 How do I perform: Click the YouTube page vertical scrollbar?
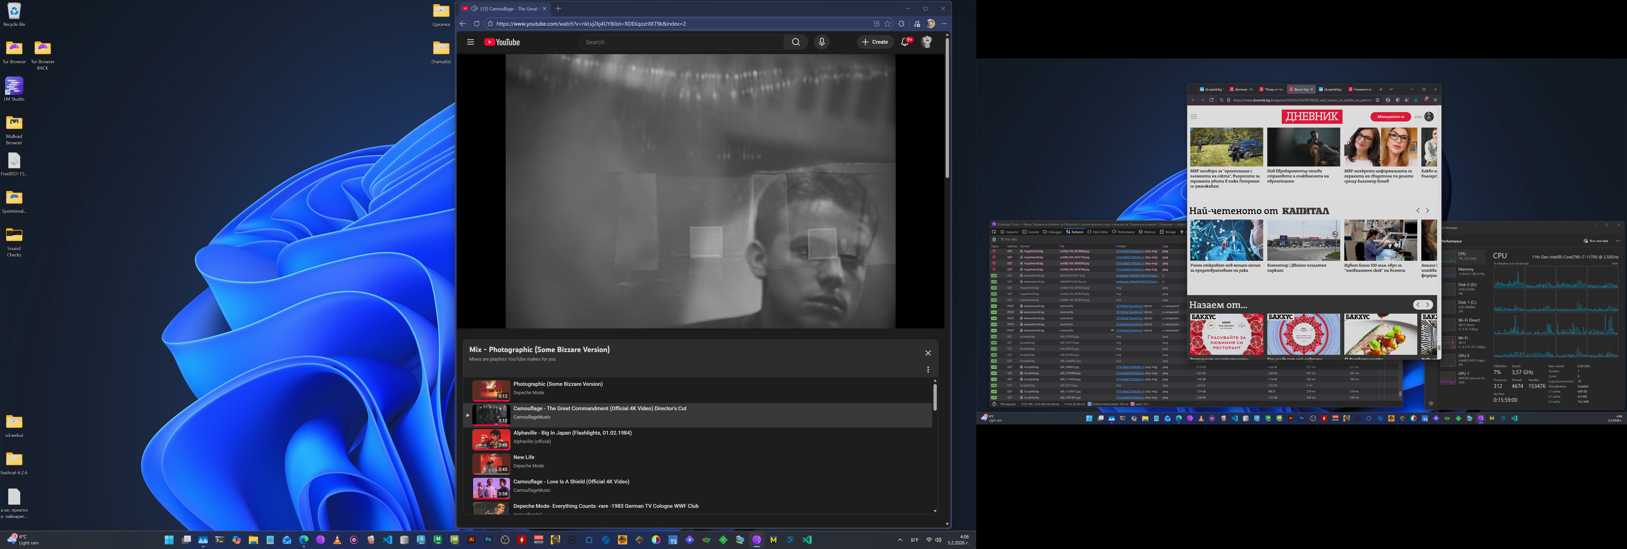point(947,108)
